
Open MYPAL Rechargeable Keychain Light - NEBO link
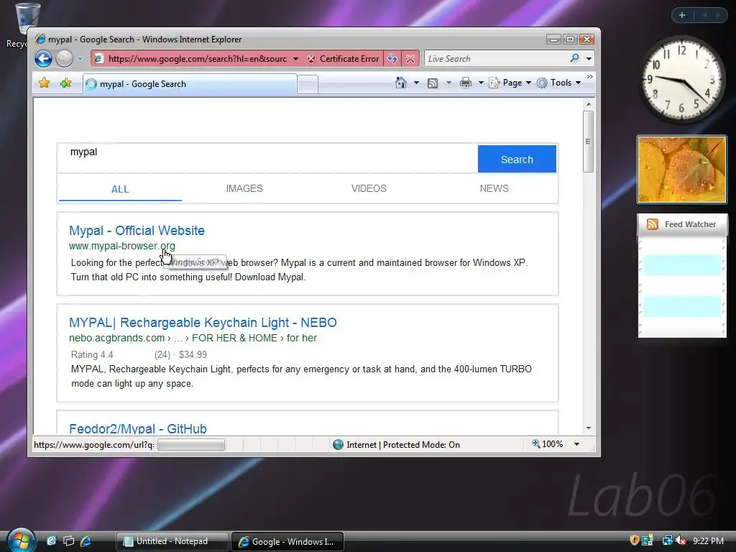pyautogui.click(x=203, y=323)
